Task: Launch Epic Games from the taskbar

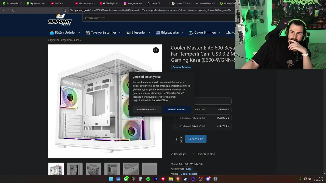Action: coord(133,179)
